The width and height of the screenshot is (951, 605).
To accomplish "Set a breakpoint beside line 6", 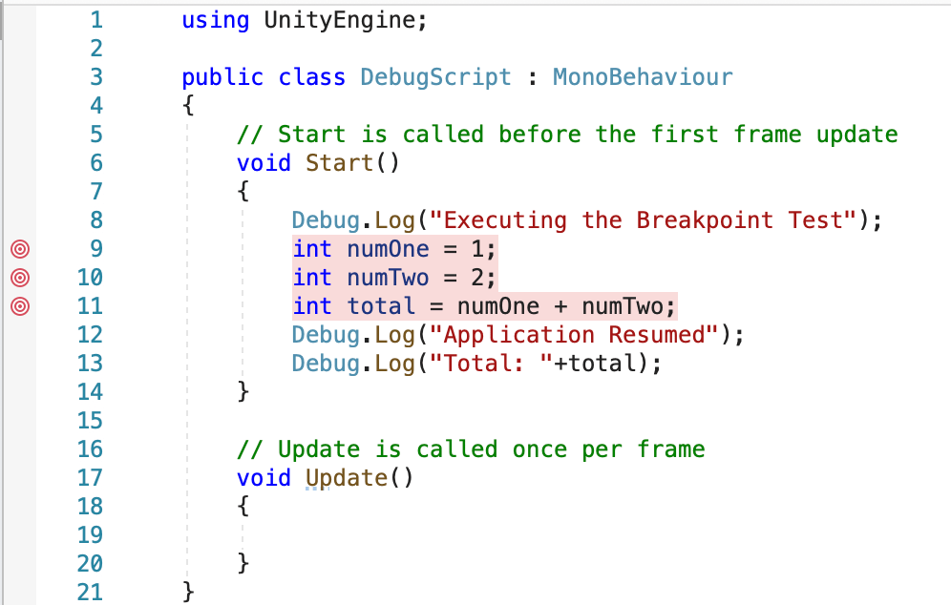I will point(19,163).
